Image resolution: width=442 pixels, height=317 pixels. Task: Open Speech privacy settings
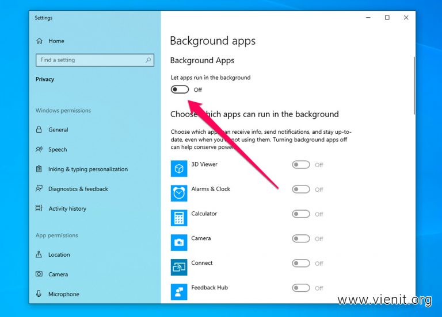coord(58,149)
